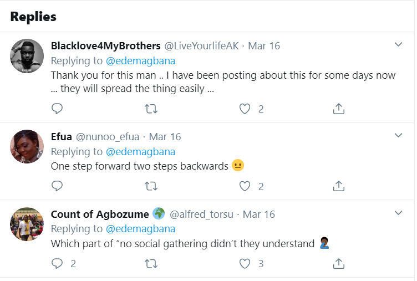Share Blacklove4MyBrothers' tweet
417x281 pixels.
click(x=338, y=109)
